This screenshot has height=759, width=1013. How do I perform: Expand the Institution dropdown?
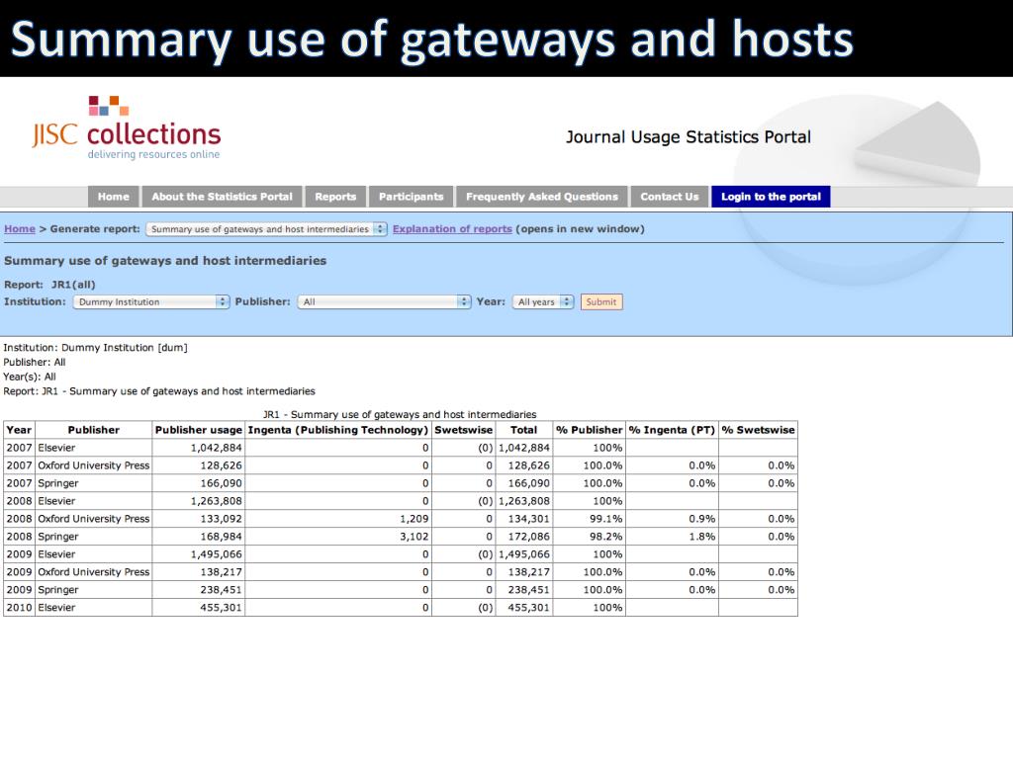151,302
